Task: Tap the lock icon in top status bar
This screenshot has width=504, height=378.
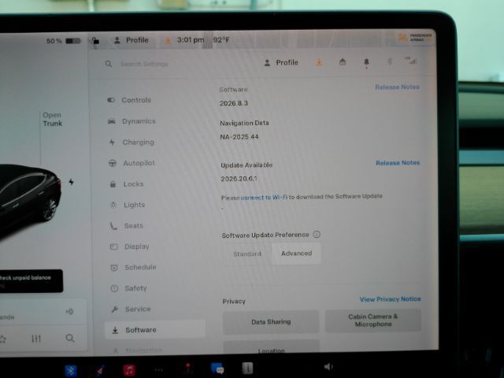Action: pos(95,40)
